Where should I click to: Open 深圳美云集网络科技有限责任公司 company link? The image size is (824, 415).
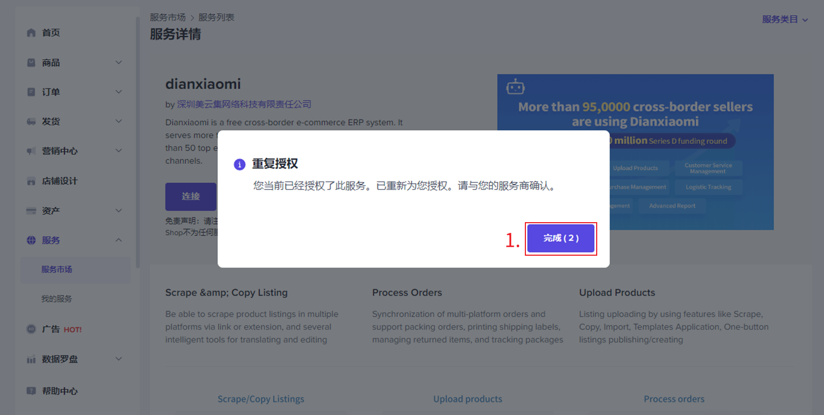[244, 104]
